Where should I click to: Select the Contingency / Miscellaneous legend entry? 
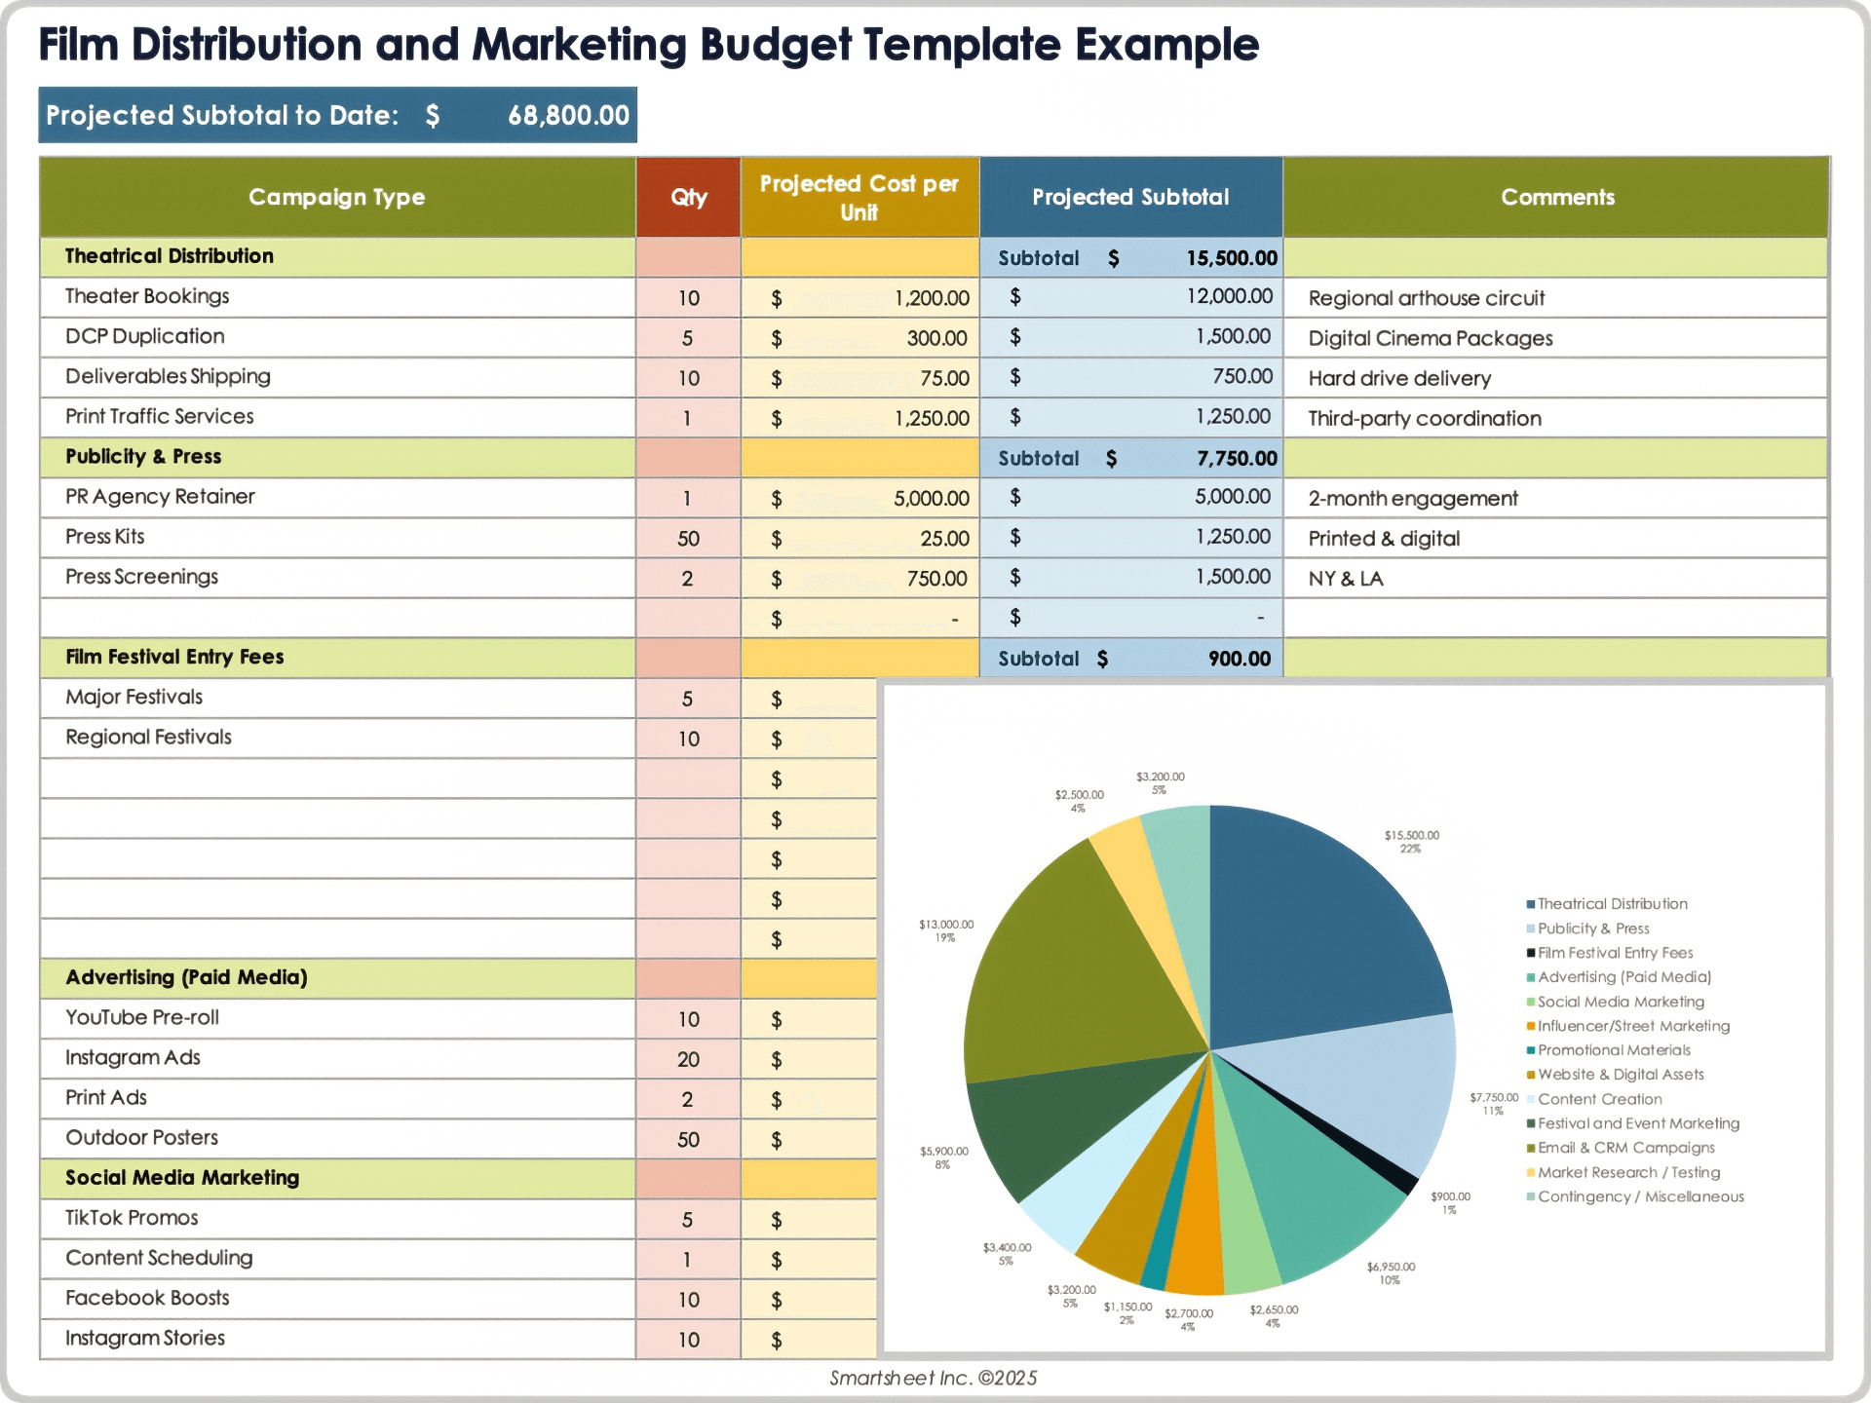pyautogui.click(x=1640, y=1196)
